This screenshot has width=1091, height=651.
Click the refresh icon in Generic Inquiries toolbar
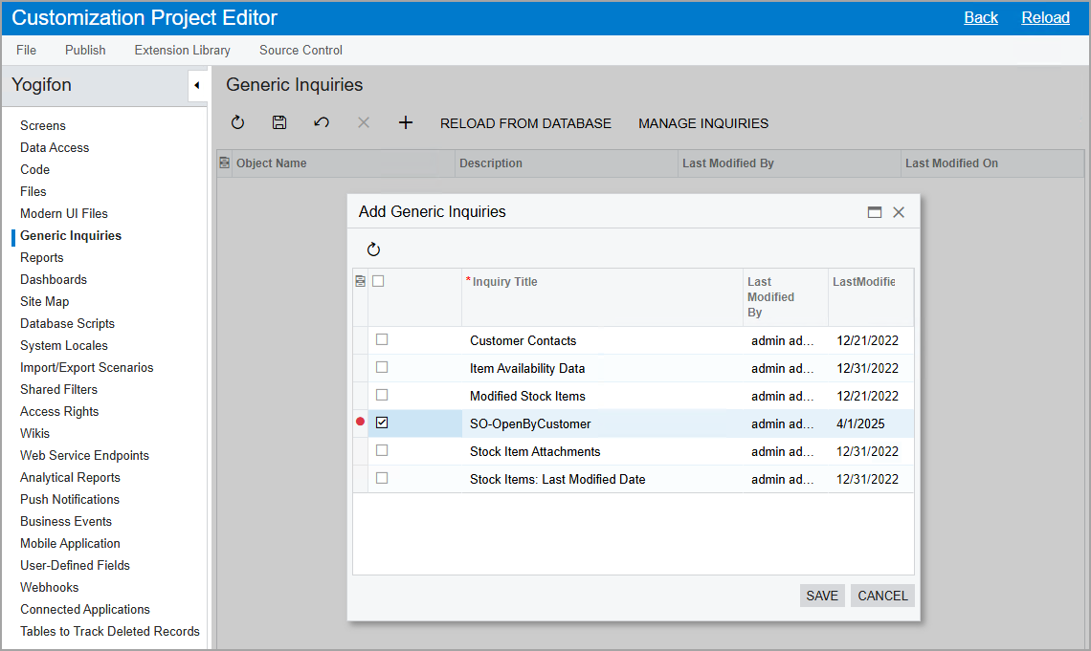coord(237,122)
